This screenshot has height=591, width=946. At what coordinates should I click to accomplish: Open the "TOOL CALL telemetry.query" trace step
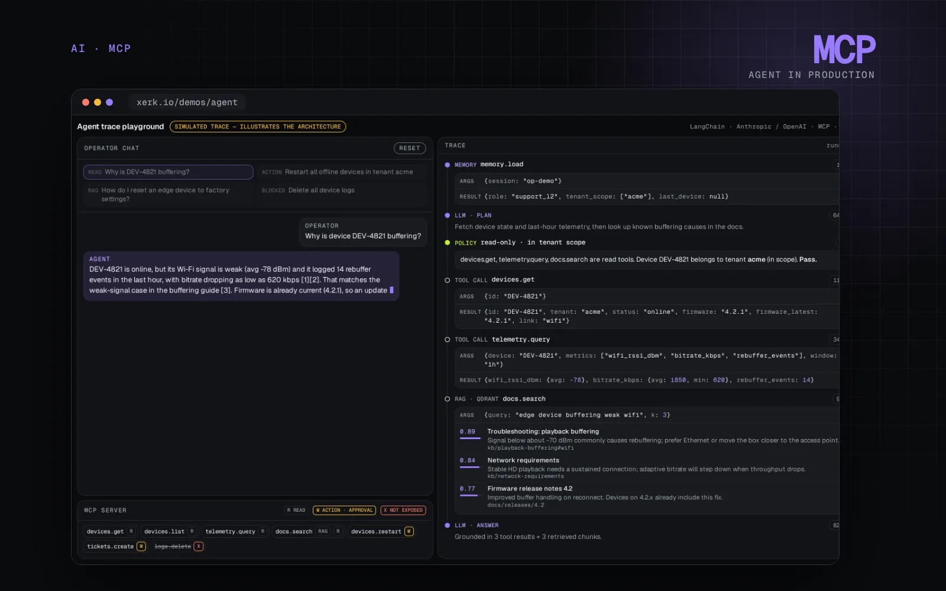pyautogui.click(x=502, y=340)
